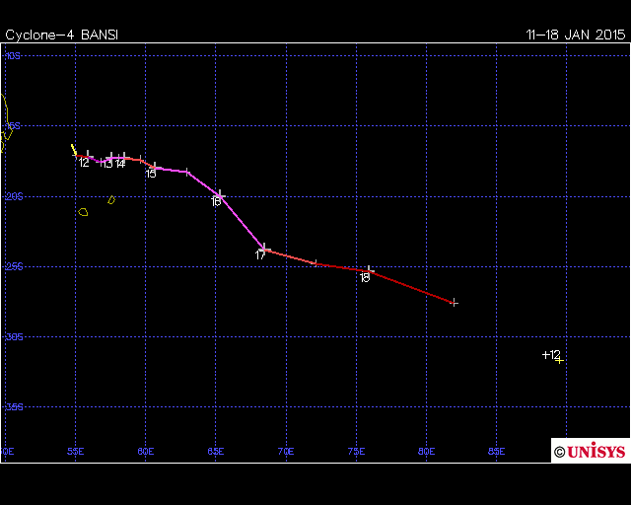The image size is (631, 505).
Task: Click the 11-18 JAN 2015 date label
Action: (576, 35)
